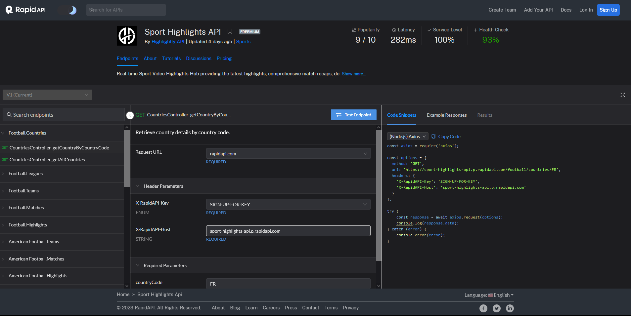Expand American Football.Matches group
Image resolution: width=631 pixels, height=316 pixels.
click(x=62, y=259)
